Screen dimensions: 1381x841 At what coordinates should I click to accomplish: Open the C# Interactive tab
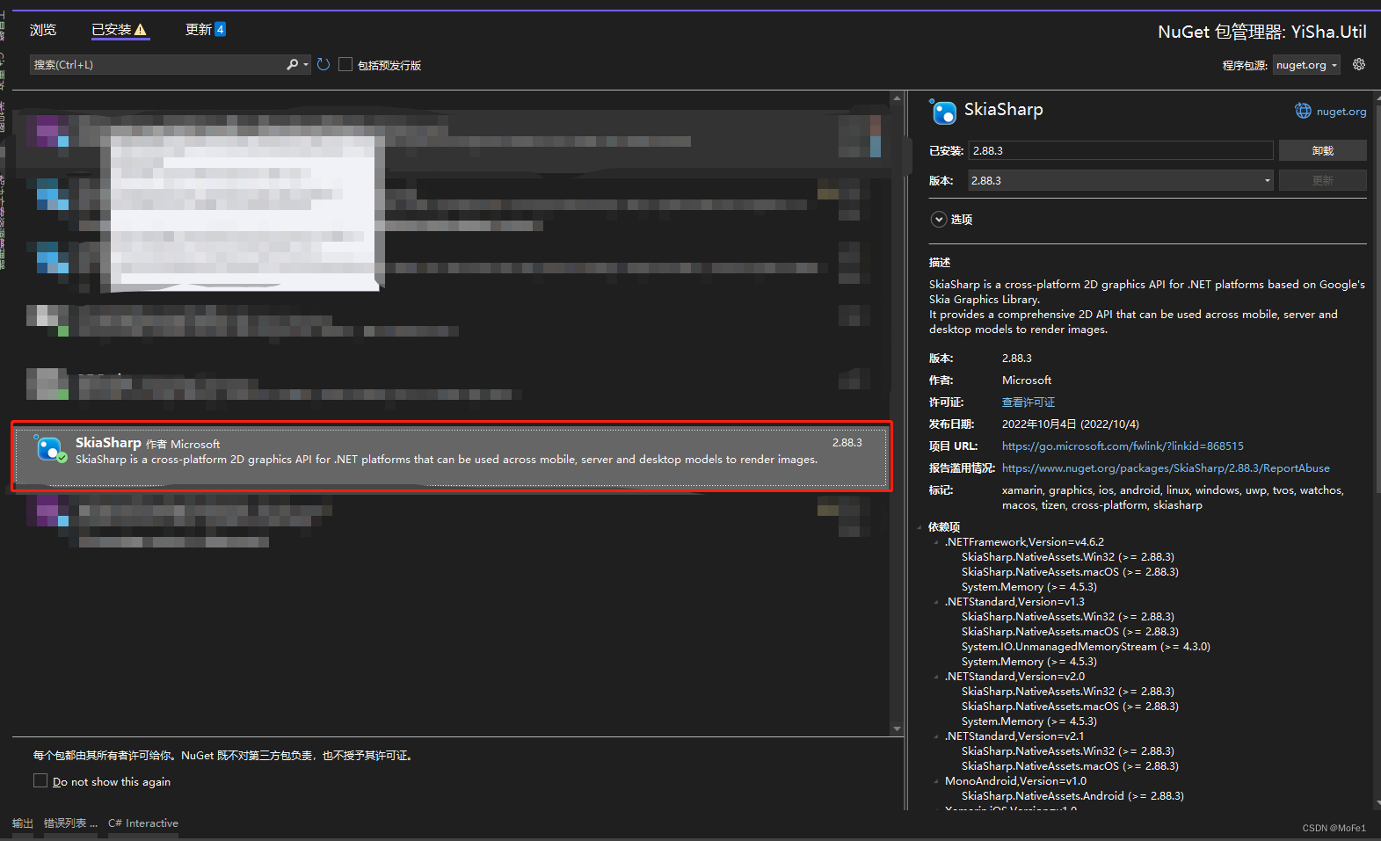(x=143, y=823)
